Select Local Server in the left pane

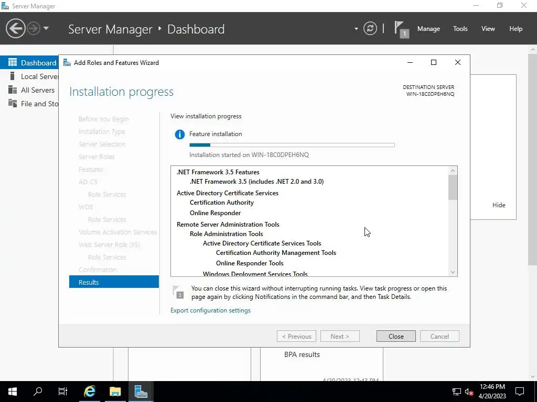tap(29, 76)
